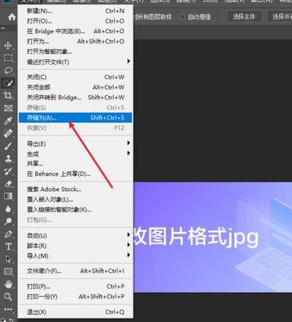Click the purple canvas image with jpg text
The width and height of the screenshot is (292, 322).
coord(213,237)
